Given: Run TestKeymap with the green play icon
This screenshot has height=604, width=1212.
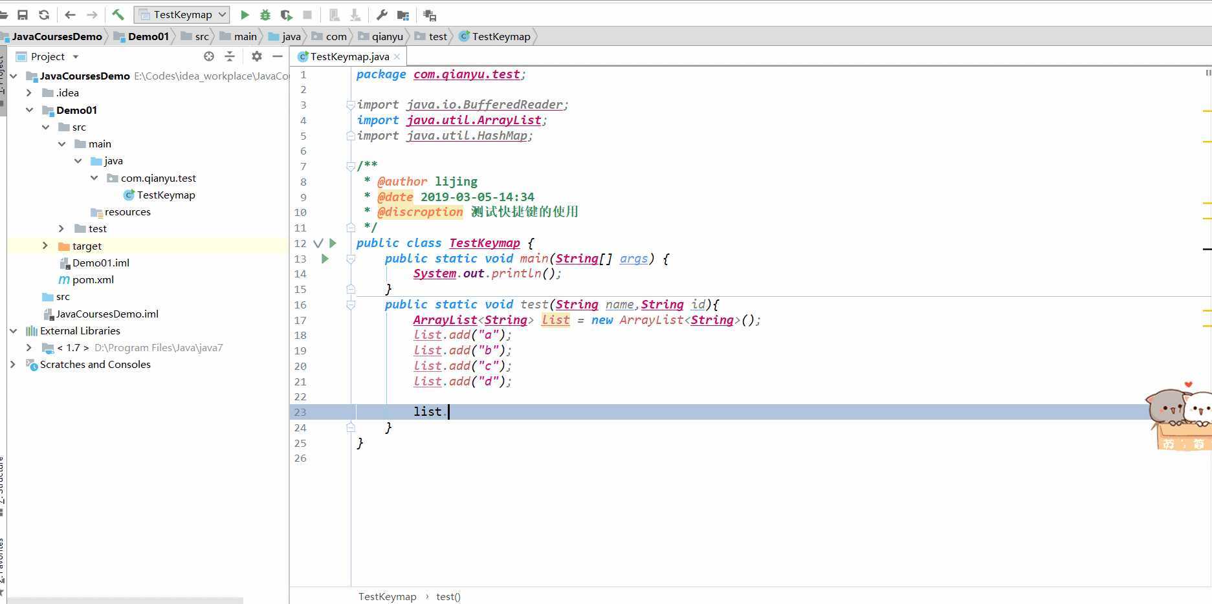Looking at the screenshot, I should [x=245, y=14].
